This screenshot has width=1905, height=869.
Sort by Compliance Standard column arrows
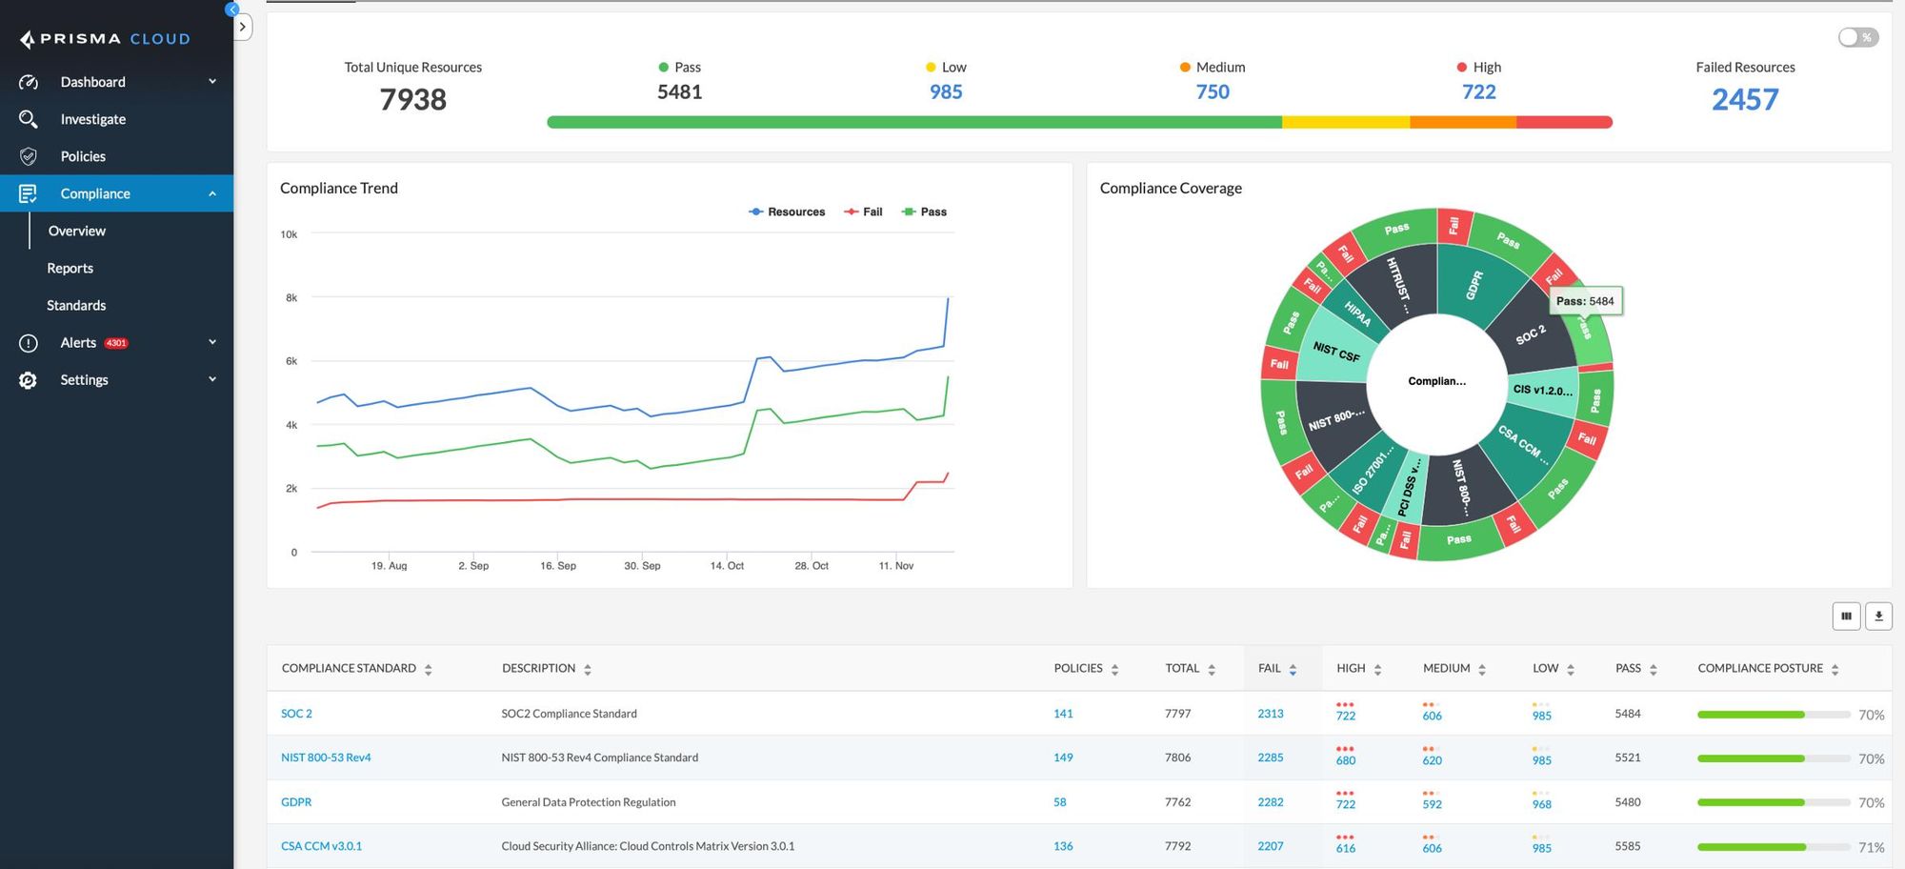429,670
